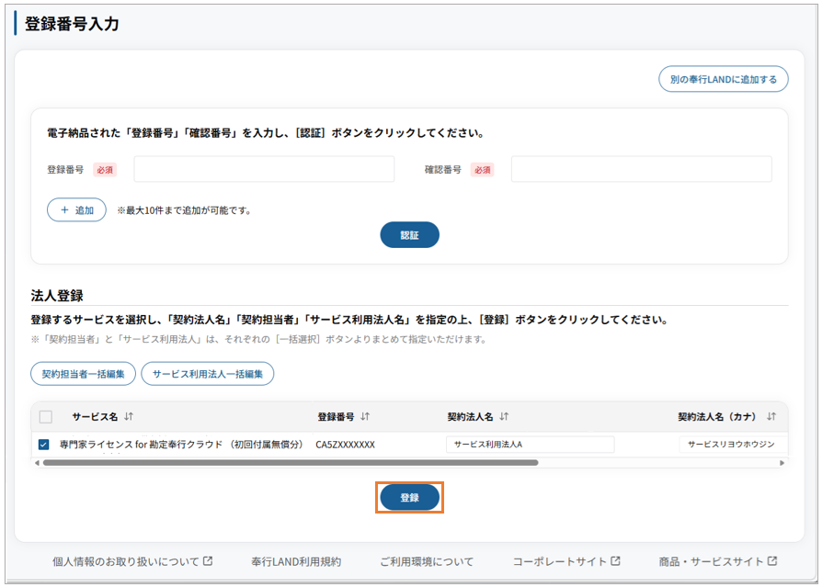Click the 契約法人名 column header text
The height and width of the screenshot is (587, 822).
[x=470, y=417]
